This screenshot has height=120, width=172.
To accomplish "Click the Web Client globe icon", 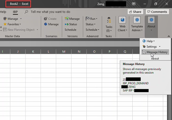I will click(122, 20).
